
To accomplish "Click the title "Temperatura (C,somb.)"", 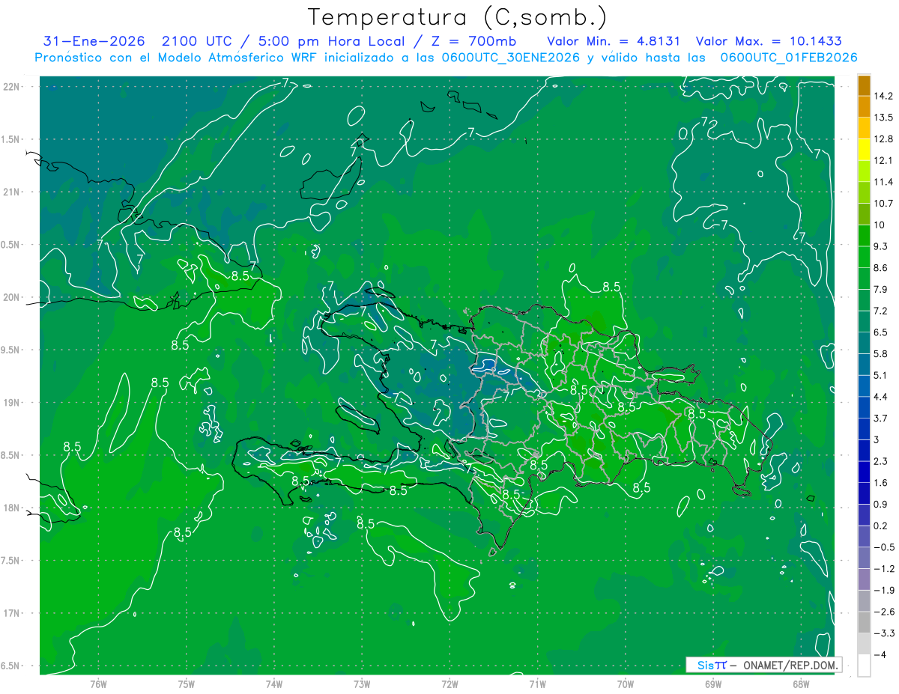I will 457,16.
